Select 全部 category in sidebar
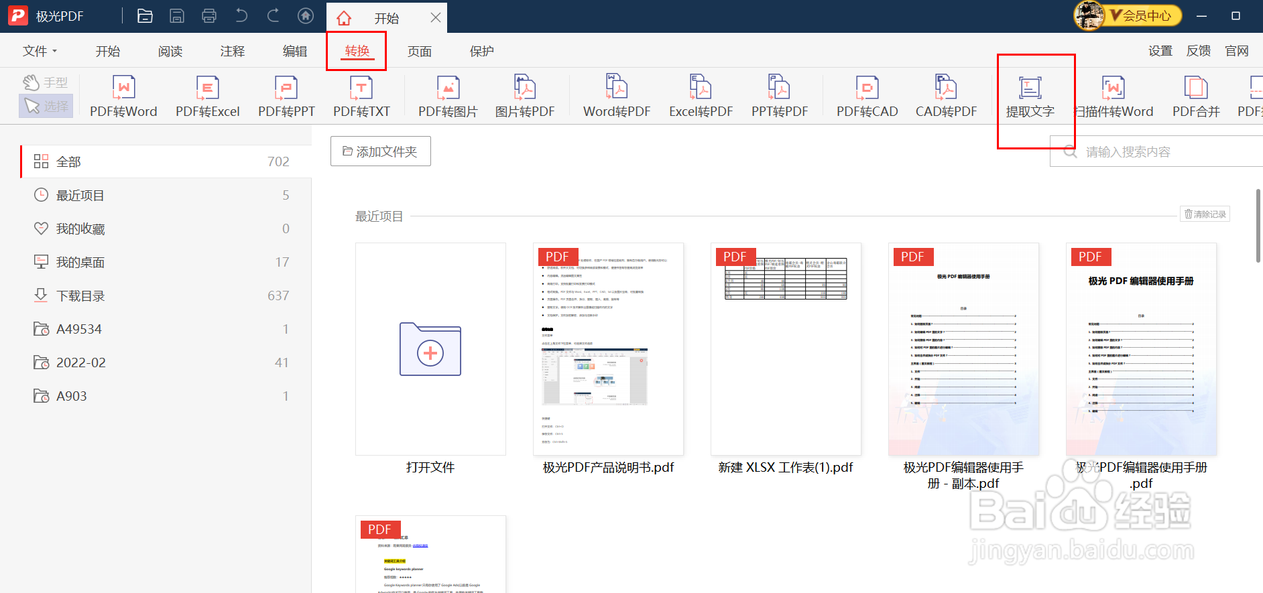This screenshot has width=1263, height=593. (x=166, y=161)
